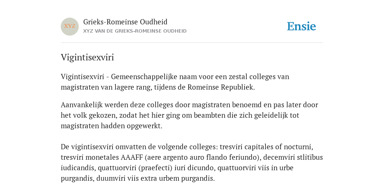
Task: Click the phrase Romeinse Republiek
Action: 221,87
